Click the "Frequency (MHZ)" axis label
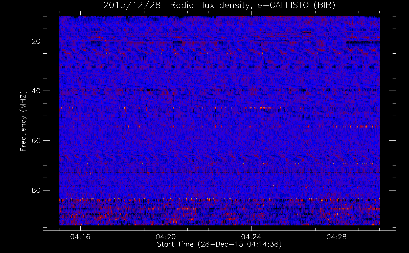Screen dimensions: 409x253 [23, 121]
